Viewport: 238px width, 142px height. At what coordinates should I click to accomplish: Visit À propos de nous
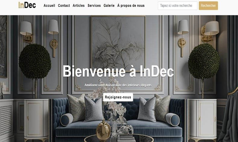[131, 6]
